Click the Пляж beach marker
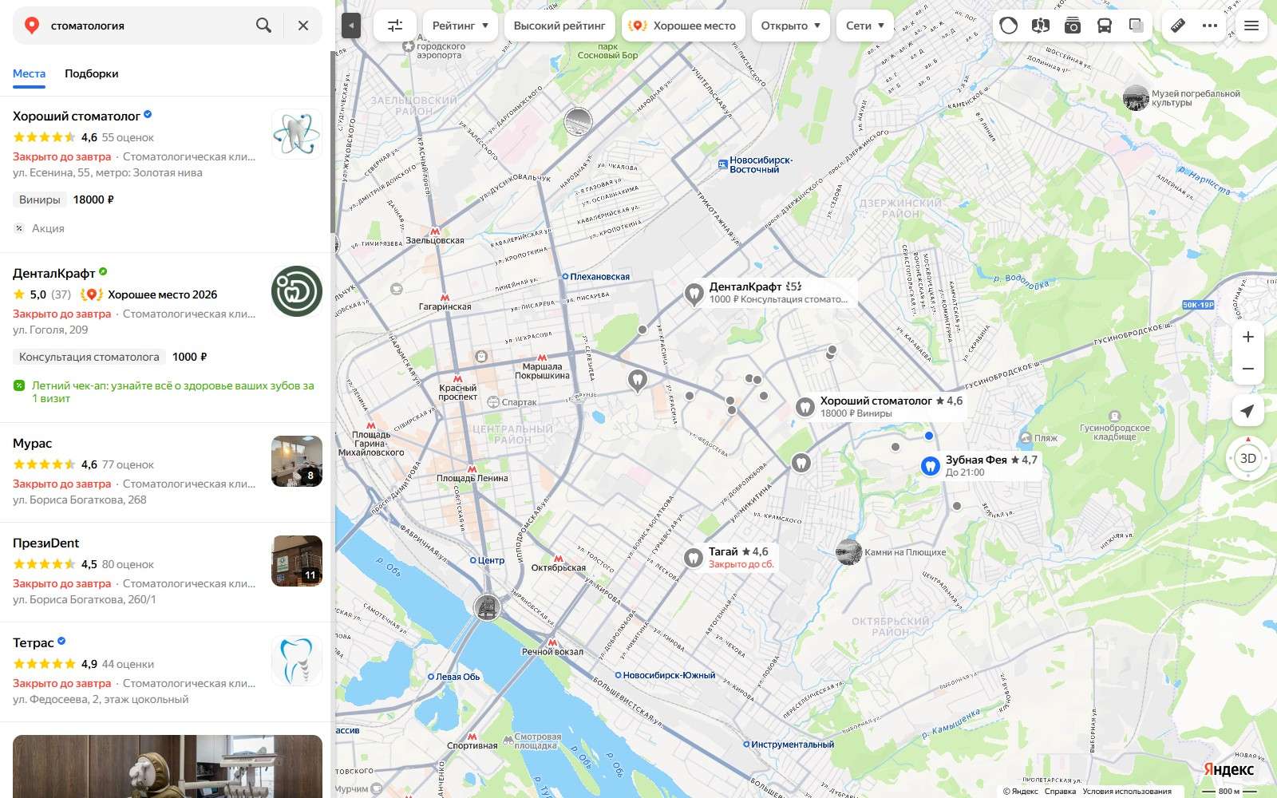Screen dimensions: 1277x798 (1026, 438)
